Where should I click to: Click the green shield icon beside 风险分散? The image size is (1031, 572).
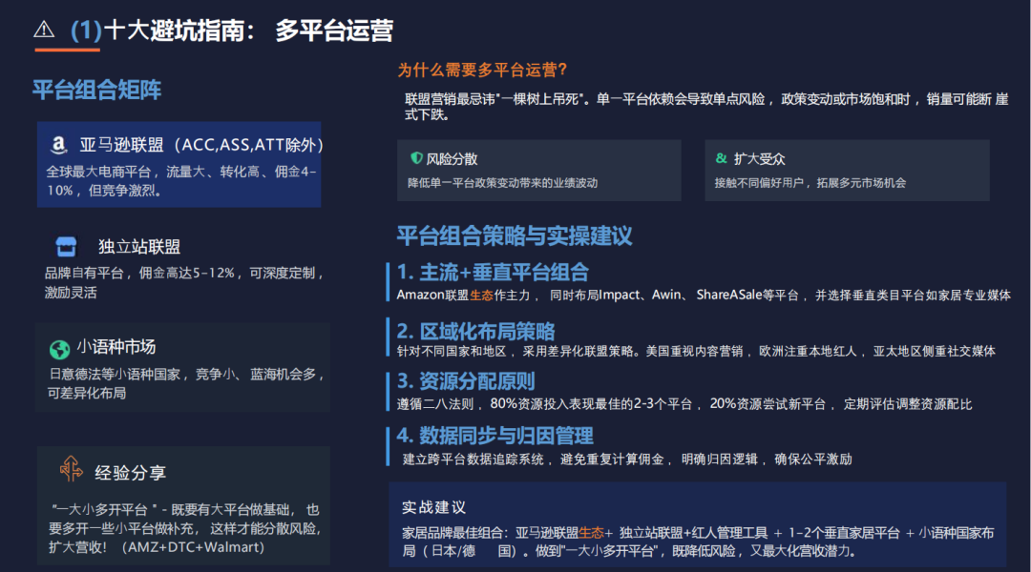416,158
